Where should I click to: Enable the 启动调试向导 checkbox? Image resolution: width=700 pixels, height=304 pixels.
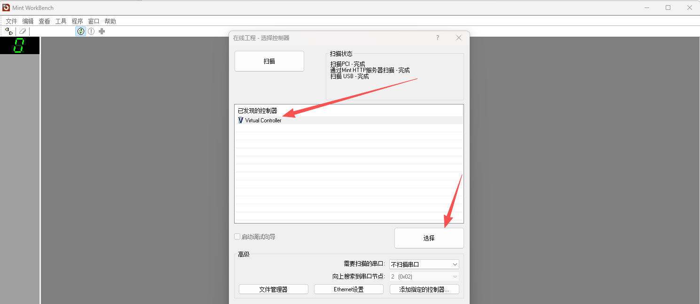click(x=237, y=237)
